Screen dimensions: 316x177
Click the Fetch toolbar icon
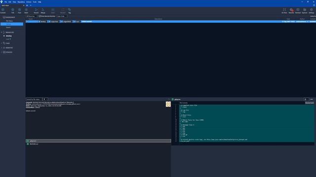[x=26, y=11]
